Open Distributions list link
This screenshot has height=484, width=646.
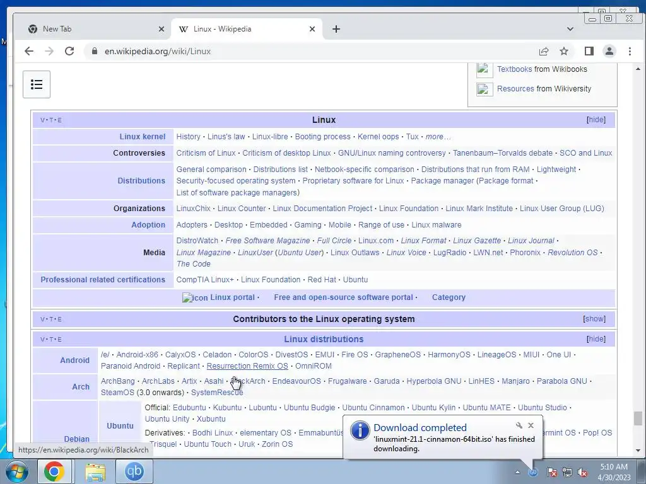(280, 170)
